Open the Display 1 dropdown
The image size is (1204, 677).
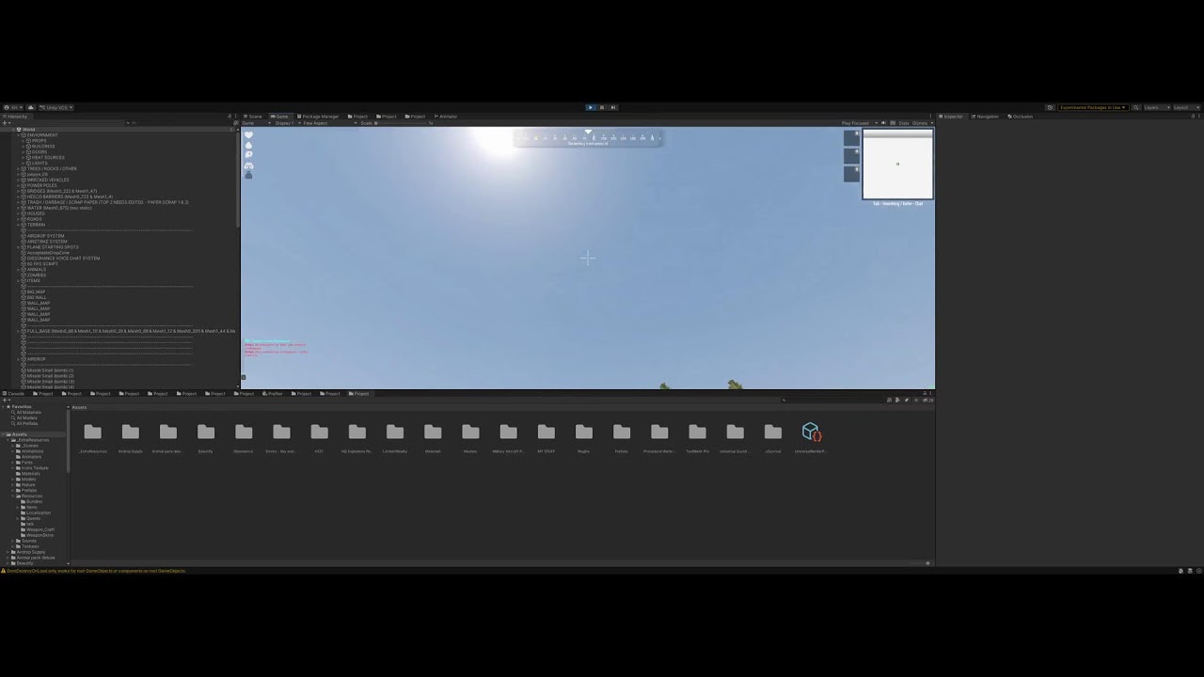pos(285,123)
